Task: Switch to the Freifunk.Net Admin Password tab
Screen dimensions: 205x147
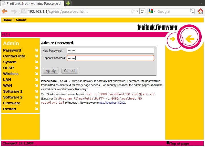Action: pos(32,4)
